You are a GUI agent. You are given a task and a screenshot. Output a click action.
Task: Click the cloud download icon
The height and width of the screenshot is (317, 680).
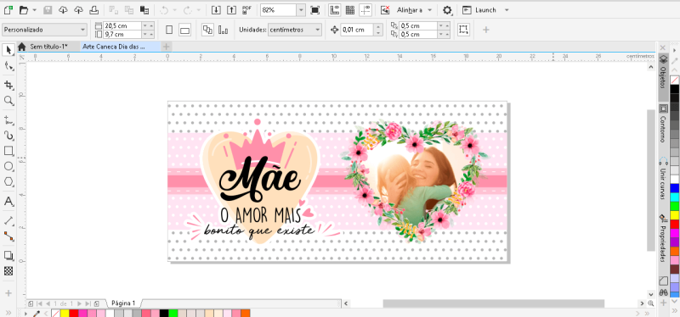tap(63, 9)
